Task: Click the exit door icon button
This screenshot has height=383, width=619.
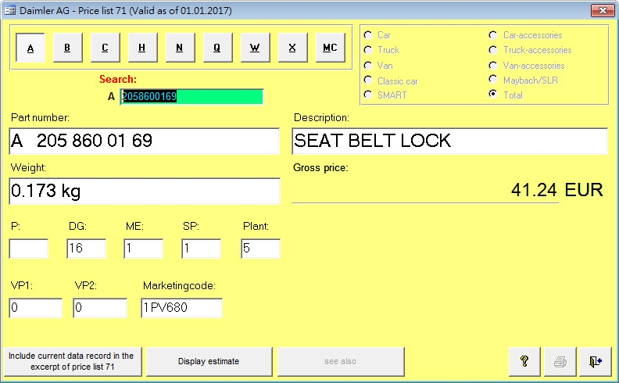Action: coord(595,361)
